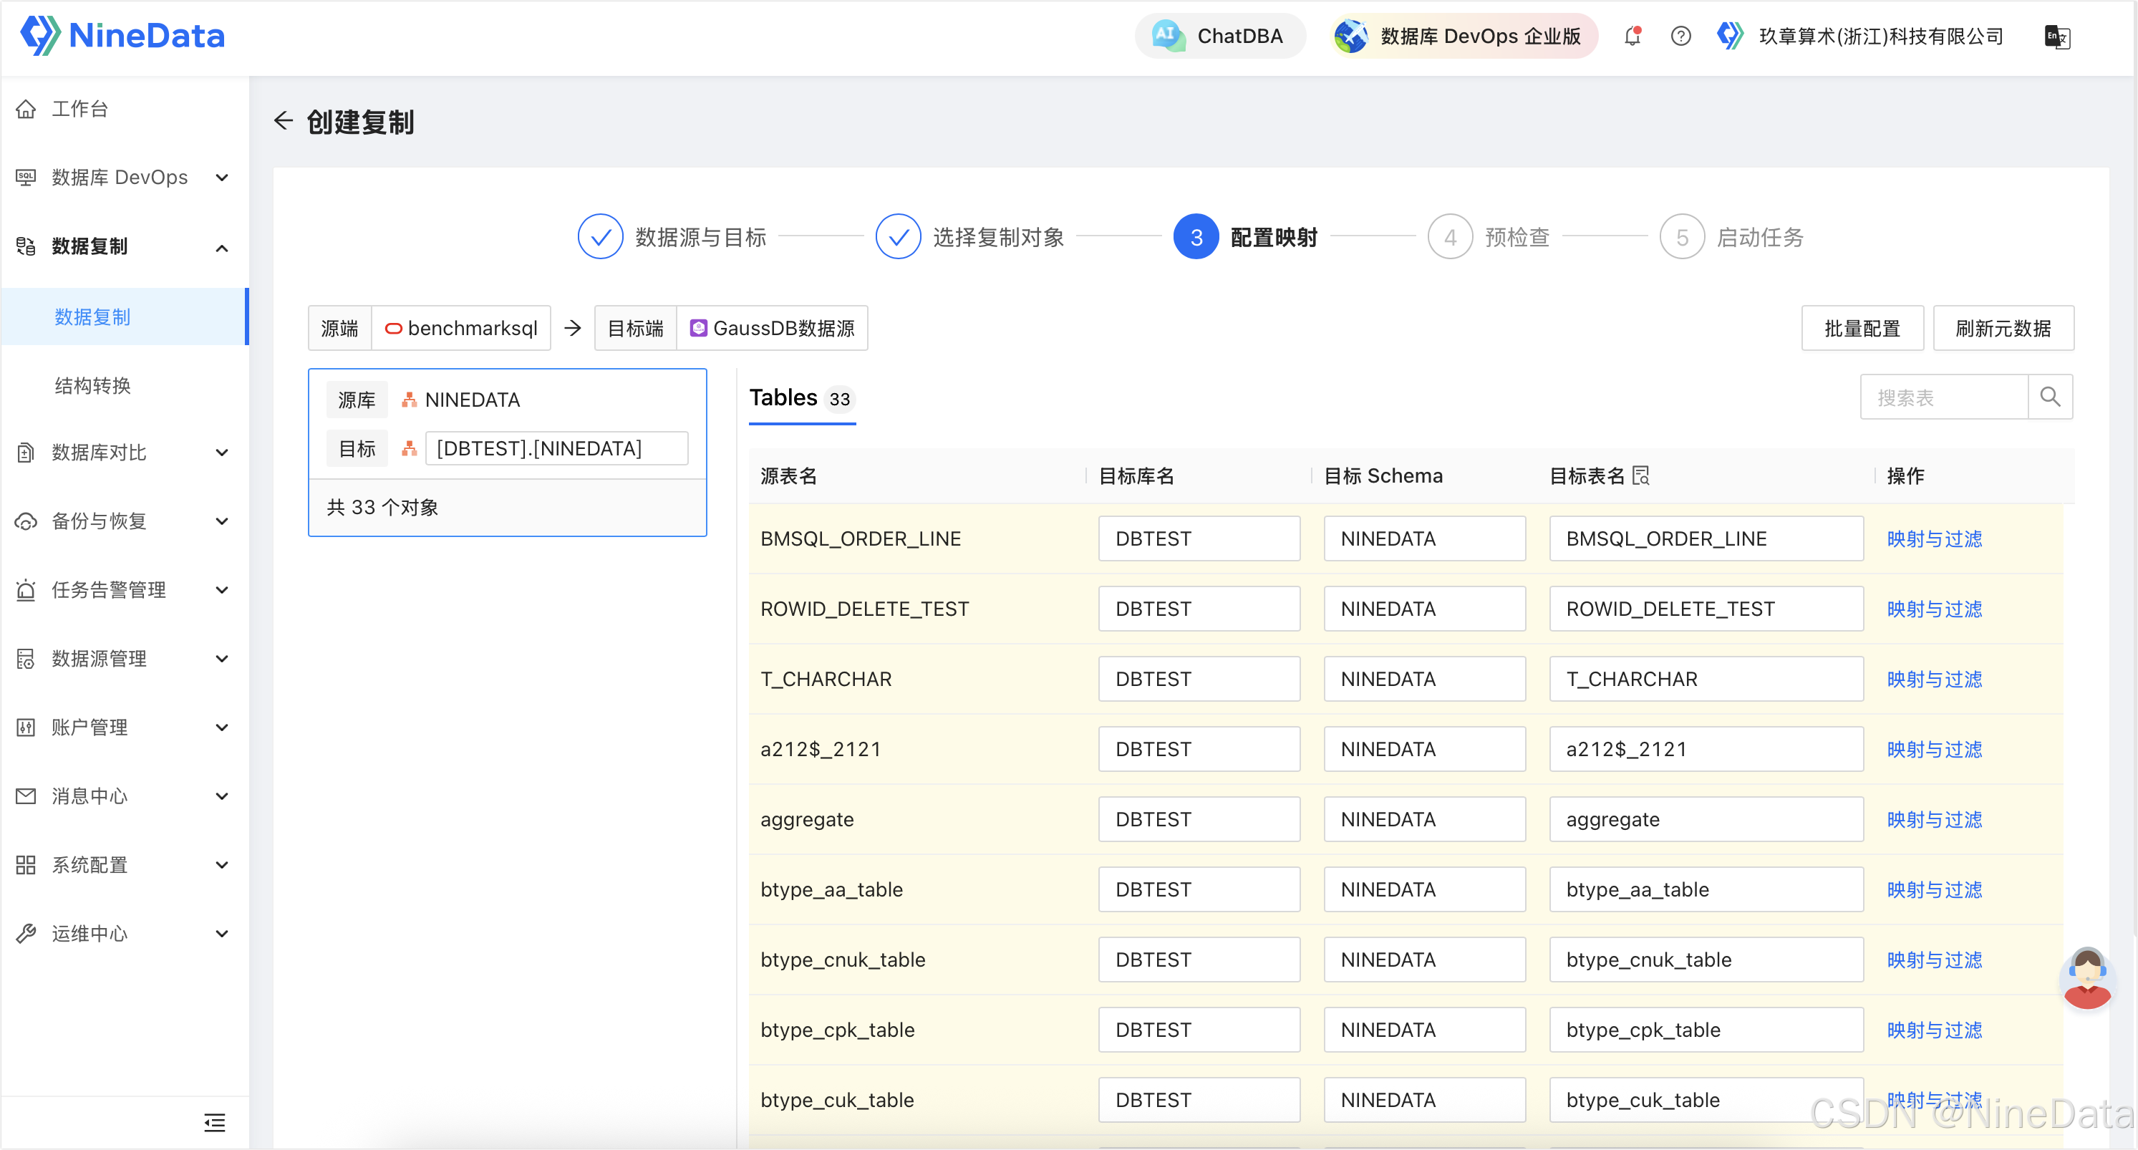
Task: Go to 工作台 in the sidebar
Action: point(79,109)
